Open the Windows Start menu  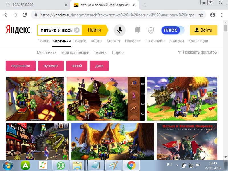[8, 166]
